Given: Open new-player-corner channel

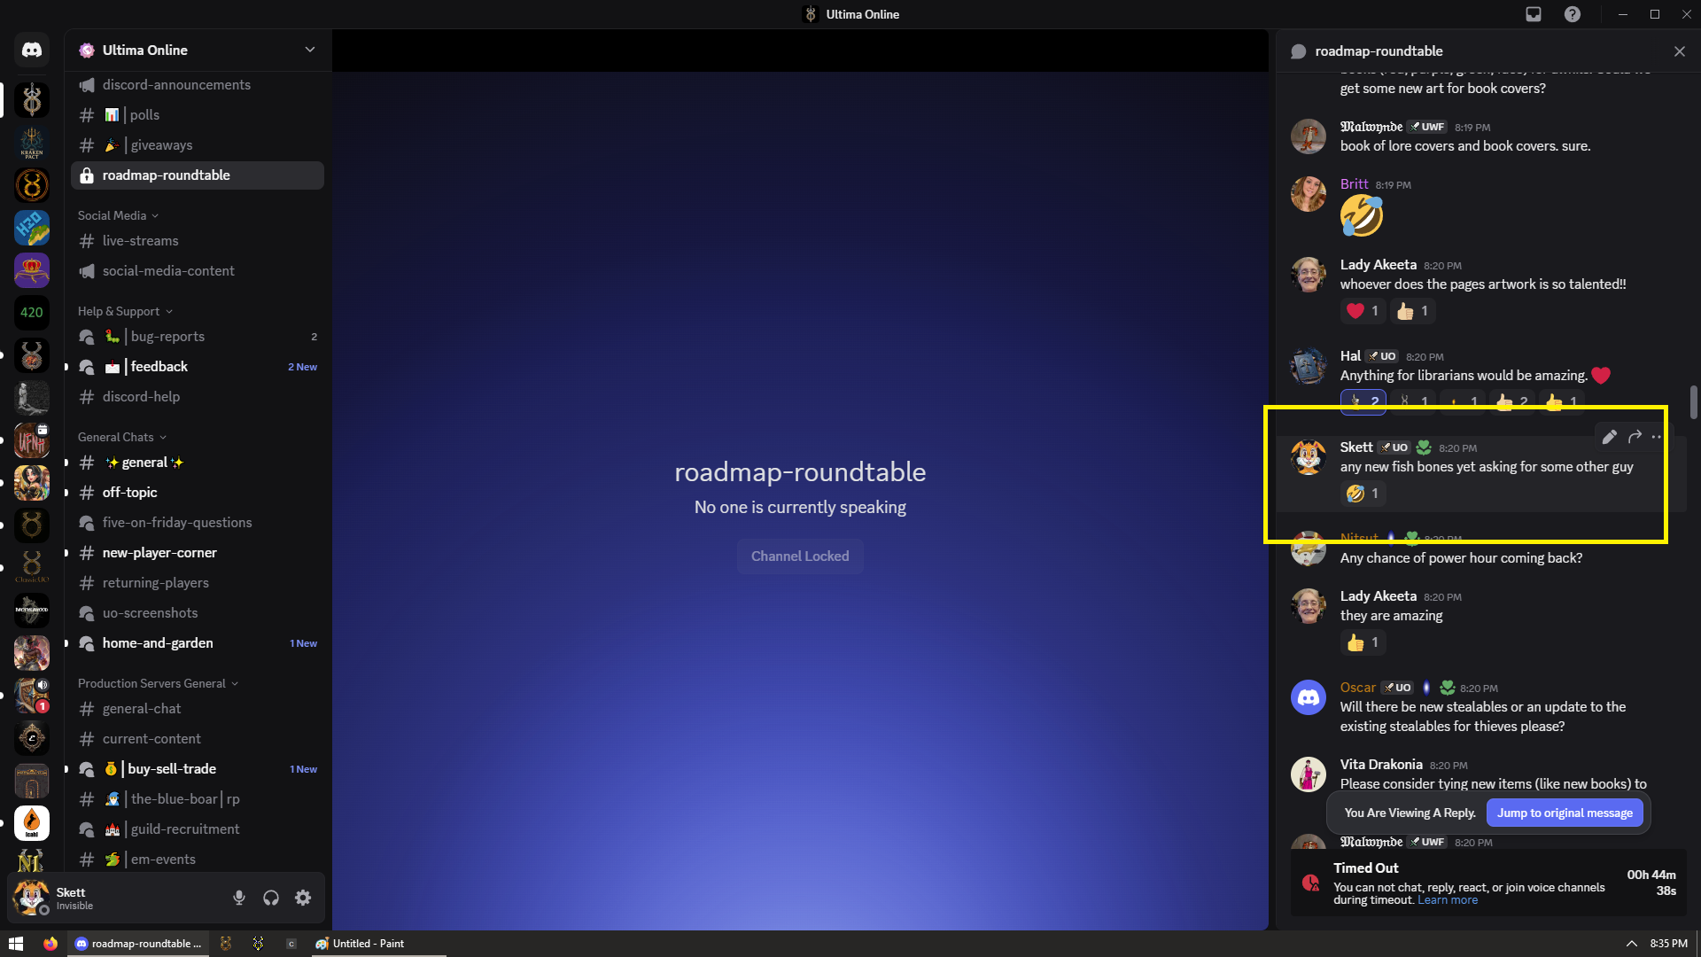Looking at the screenshot, I should (198, 553).
